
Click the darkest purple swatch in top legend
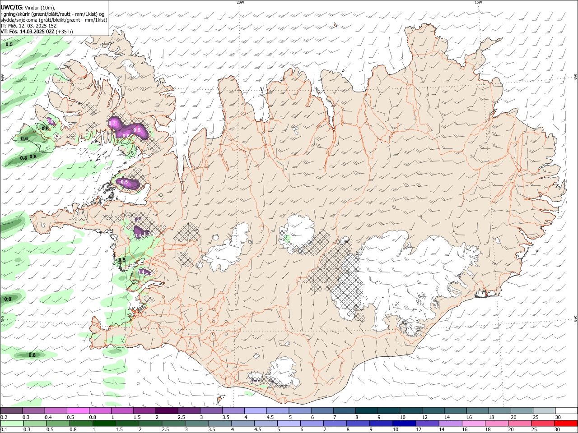point(167,410)
